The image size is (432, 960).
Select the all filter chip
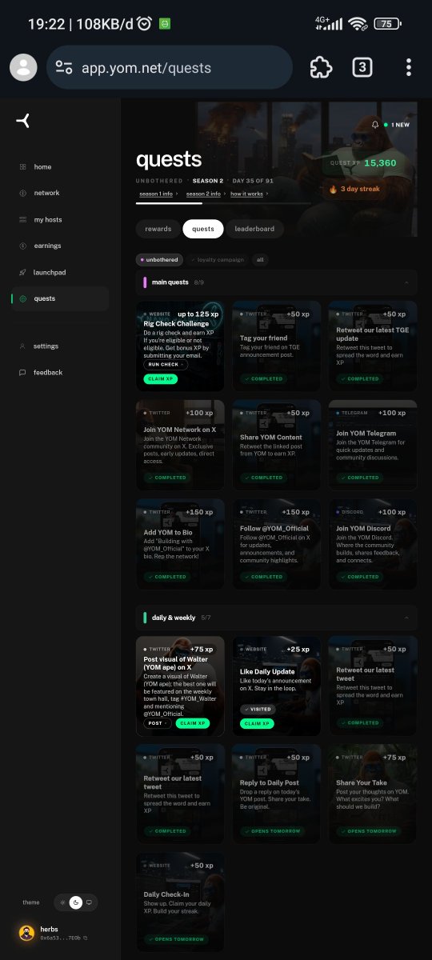coord(261,260)
